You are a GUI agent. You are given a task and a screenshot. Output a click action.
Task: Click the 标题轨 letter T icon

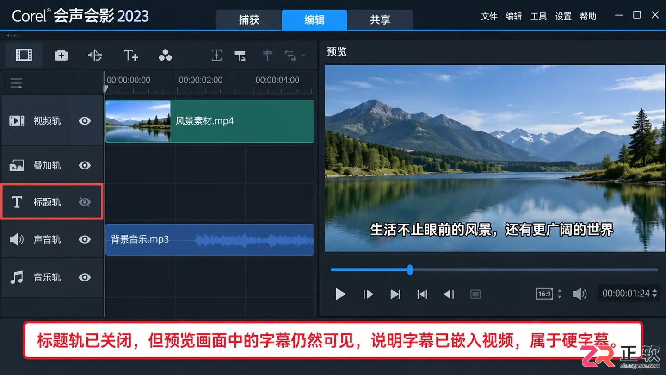pyautogui.click(x=17, y=202)
